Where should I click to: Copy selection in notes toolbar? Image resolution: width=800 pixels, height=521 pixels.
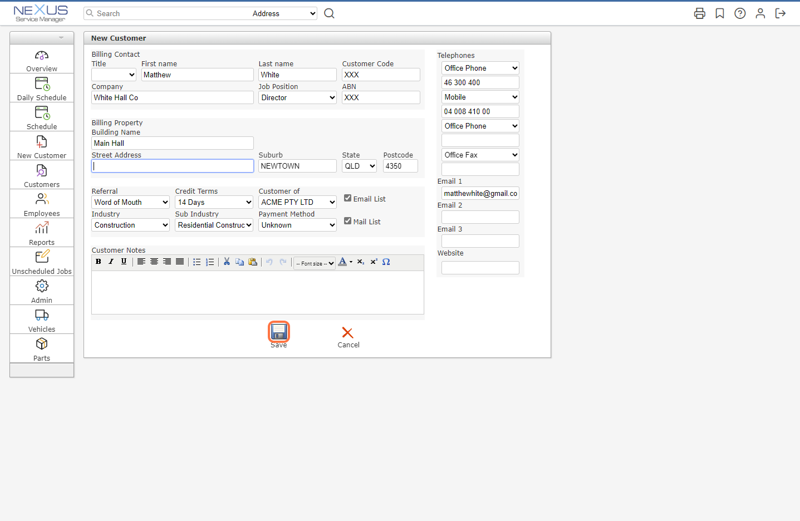click(240, 262)
